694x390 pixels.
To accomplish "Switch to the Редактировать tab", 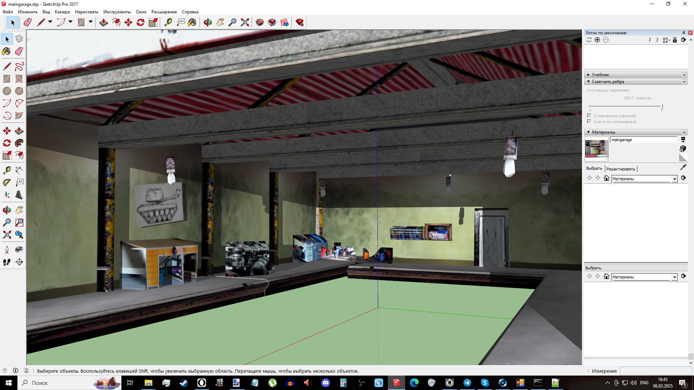I will pyautogui.click(x=620, y=169).
